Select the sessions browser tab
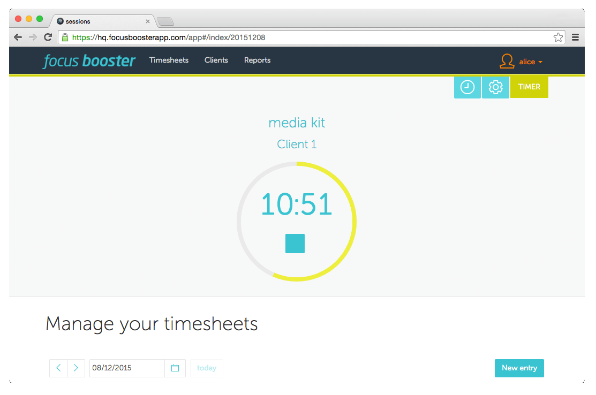Screen dimensions: 596x395 coord(103,21)
